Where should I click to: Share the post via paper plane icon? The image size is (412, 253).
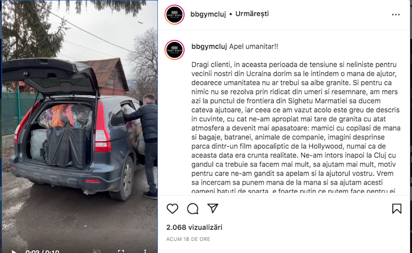click(213, 208)
